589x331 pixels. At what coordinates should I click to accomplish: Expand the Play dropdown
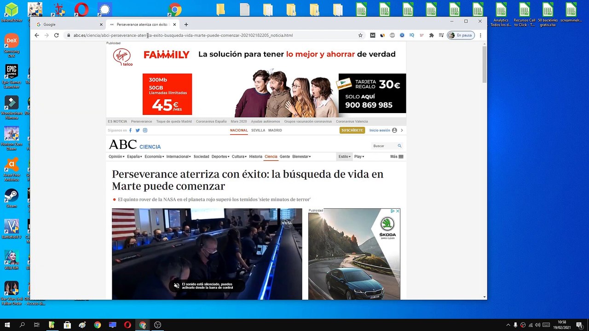tap(359, 157)
